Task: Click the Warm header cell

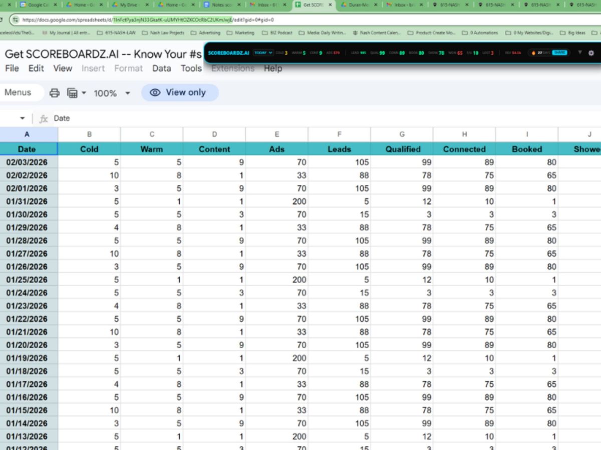Action: [152, 149]
